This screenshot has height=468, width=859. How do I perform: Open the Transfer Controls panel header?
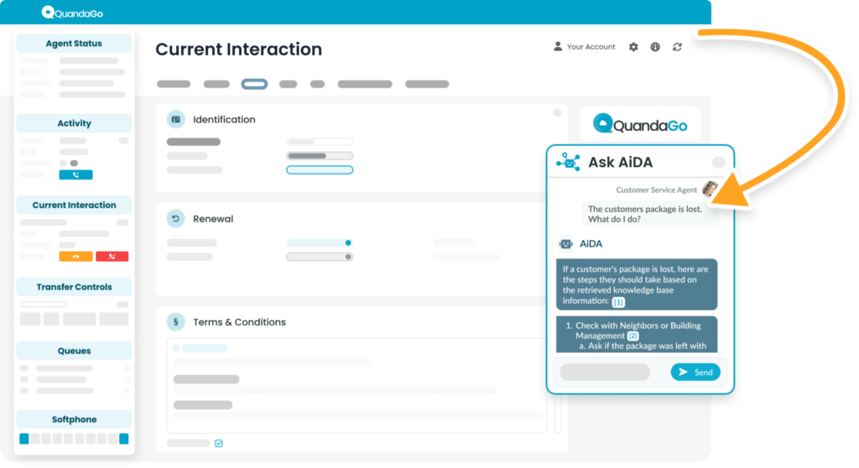click(x=74, y=287)
